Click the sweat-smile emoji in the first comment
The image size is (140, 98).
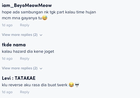pyautogui.click(x=45, y=18)
